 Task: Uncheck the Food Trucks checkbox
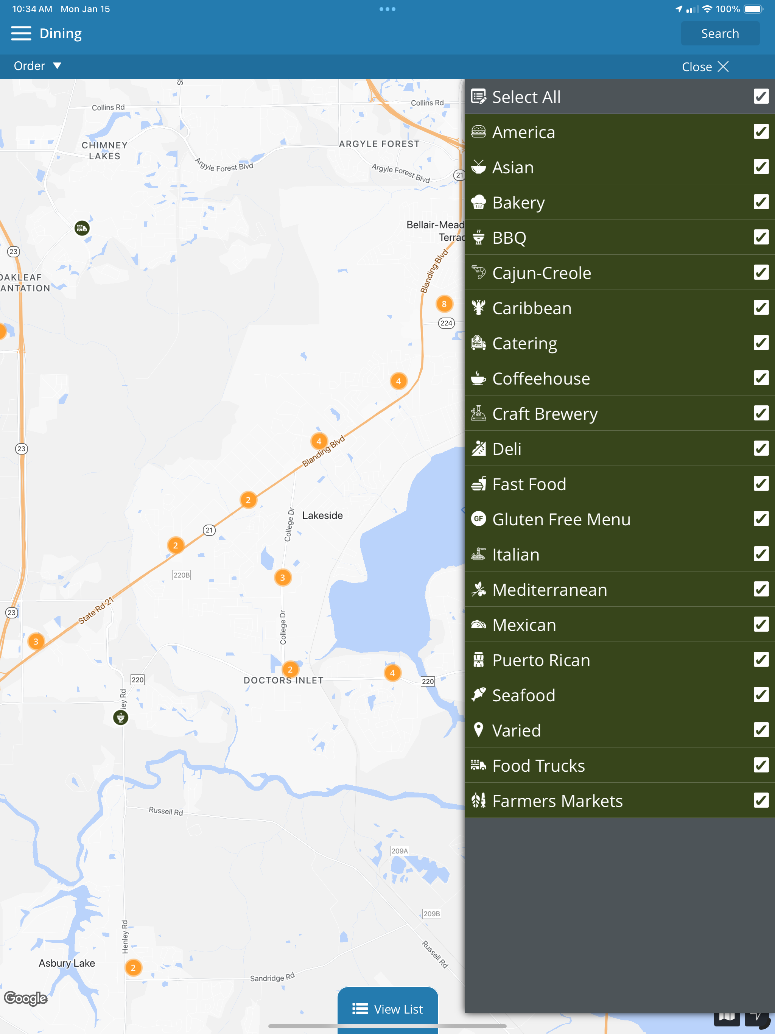(x=761, y=765)
